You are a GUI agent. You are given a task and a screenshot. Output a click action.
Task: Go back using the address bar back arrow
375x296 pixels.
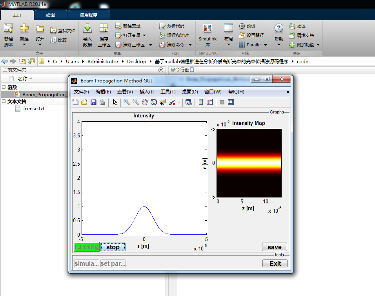pyautogui.click(x=5, y=62)
